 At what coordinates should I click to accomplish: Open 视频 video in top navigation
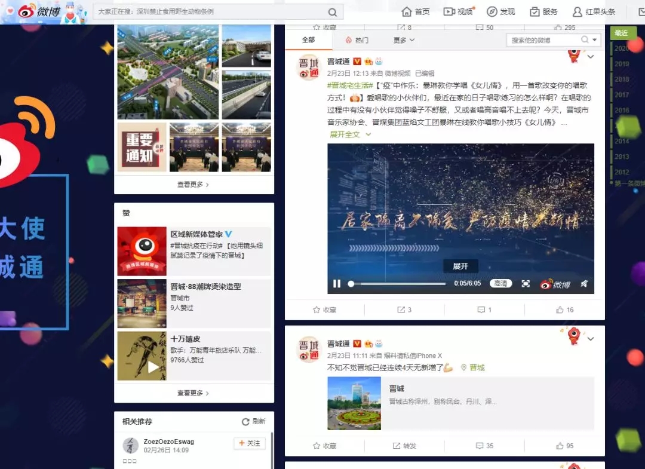tap(459, 12)
